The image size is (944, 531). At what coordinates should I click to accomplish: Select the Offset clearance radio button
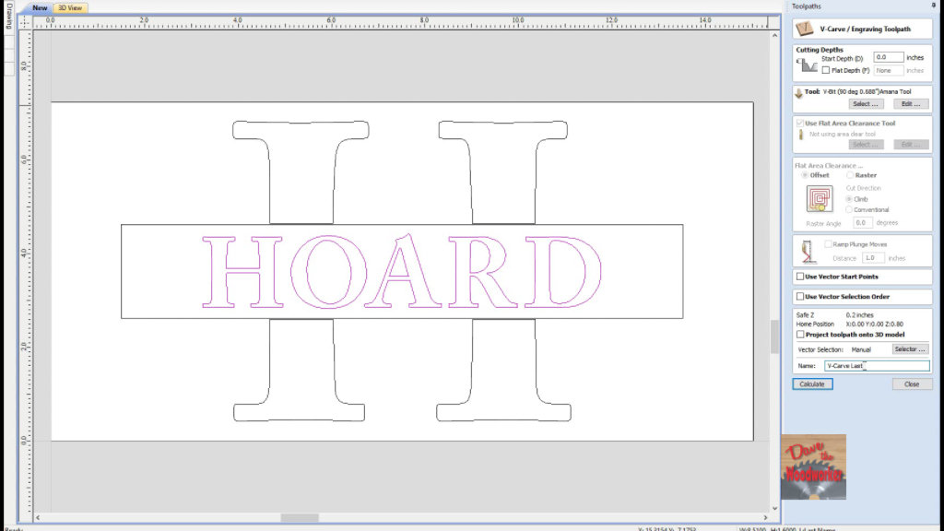pos(804,175)
